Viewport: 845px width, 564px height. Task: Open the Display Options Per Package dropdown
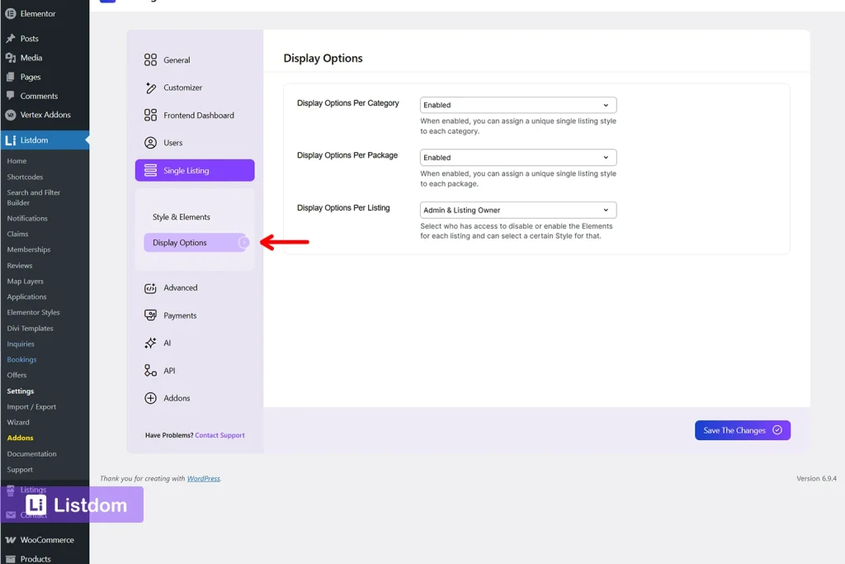[517, 157]
